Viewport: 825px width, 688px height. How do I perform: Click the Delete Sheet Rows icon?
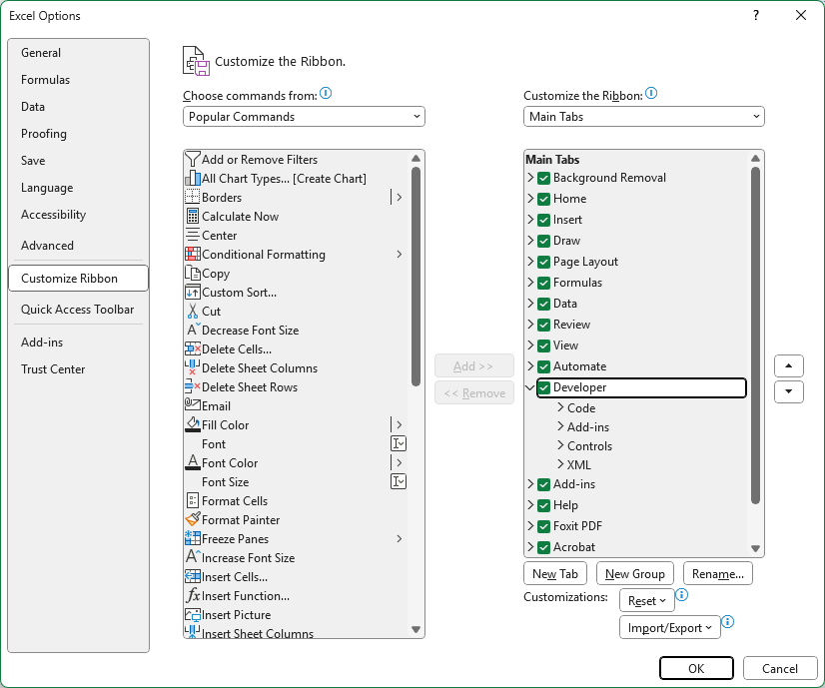point(193,386)
